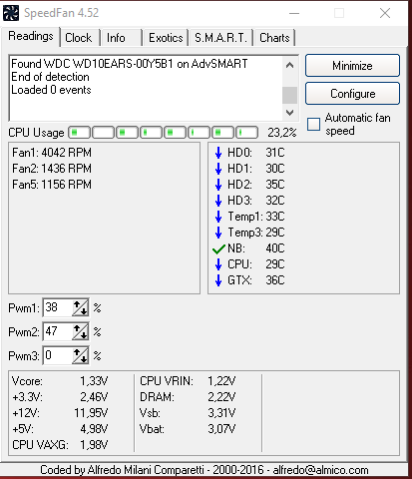Click the +3.3V 2,46V voltage reading

coord(60,397)
